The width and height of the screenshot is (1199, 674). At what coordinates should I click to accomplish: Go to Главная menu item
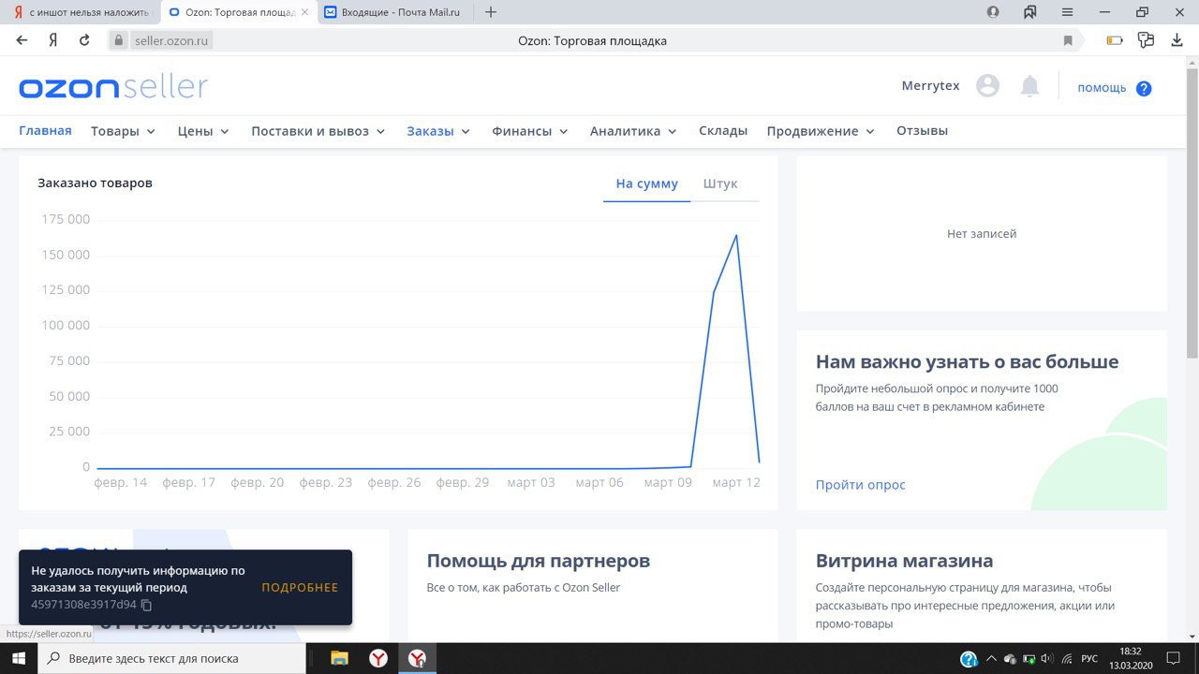click(45, 131)
